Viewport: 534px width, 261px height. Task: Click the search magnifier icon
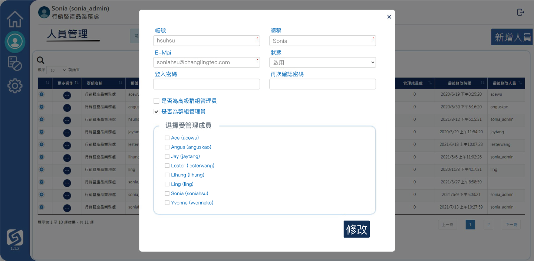[41, 61]
